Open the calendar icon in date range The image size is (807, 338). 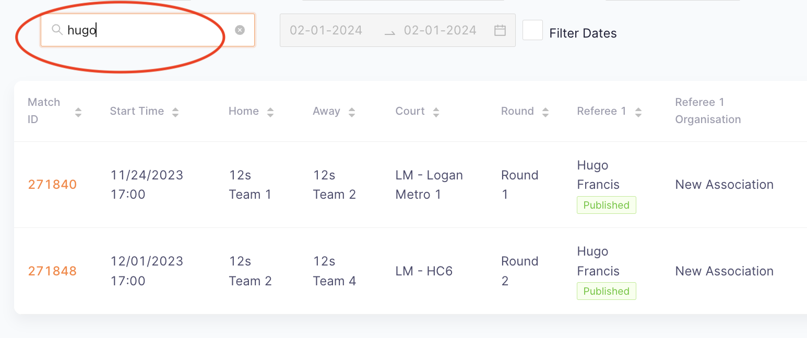coord(500,30)
